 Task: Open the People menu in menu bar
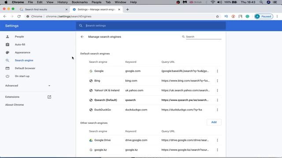pos(96,2)
